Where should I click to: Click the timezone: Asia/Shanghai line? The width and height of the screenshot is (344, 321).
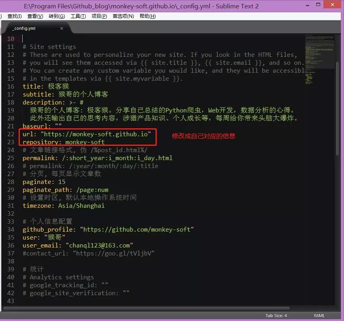(x=63, y=206)
